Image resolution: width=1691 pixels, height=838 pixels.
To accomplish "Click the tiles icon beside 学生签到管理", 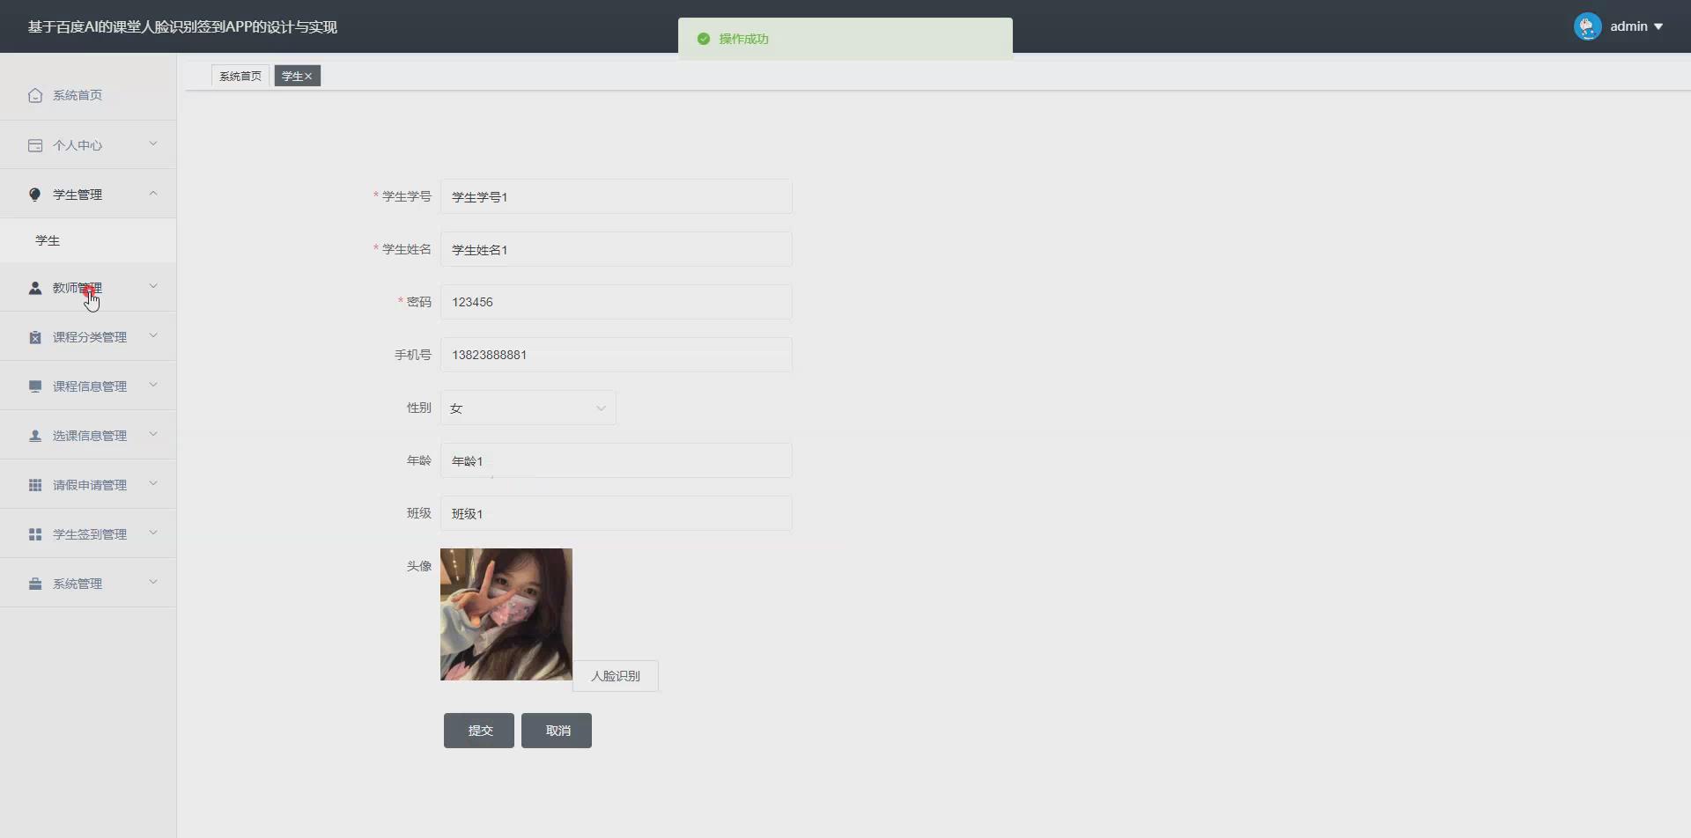I will click(35, 534).
